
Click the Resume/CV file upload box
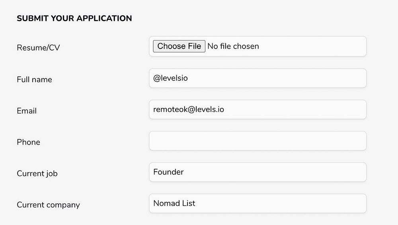coord(310,47)
